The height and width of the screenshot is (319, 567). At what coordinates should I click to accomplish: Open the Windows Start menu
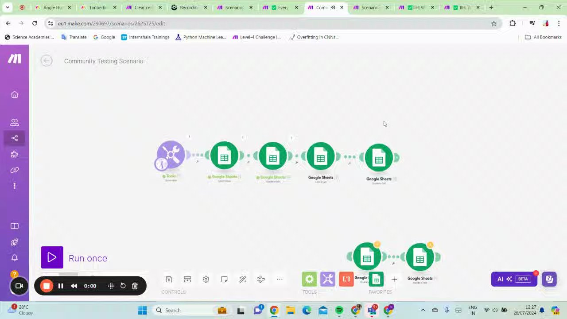[x=142, y=310]
